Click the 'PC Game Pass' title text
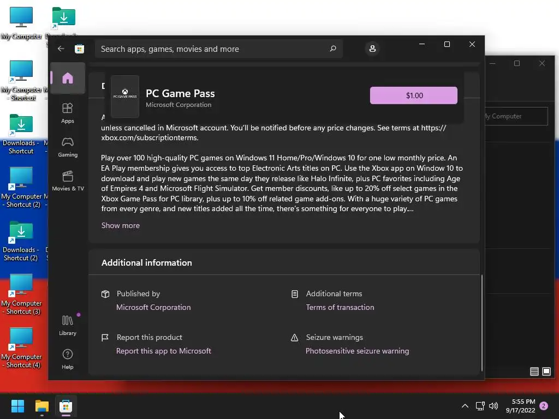 click(x=180, y=93)
